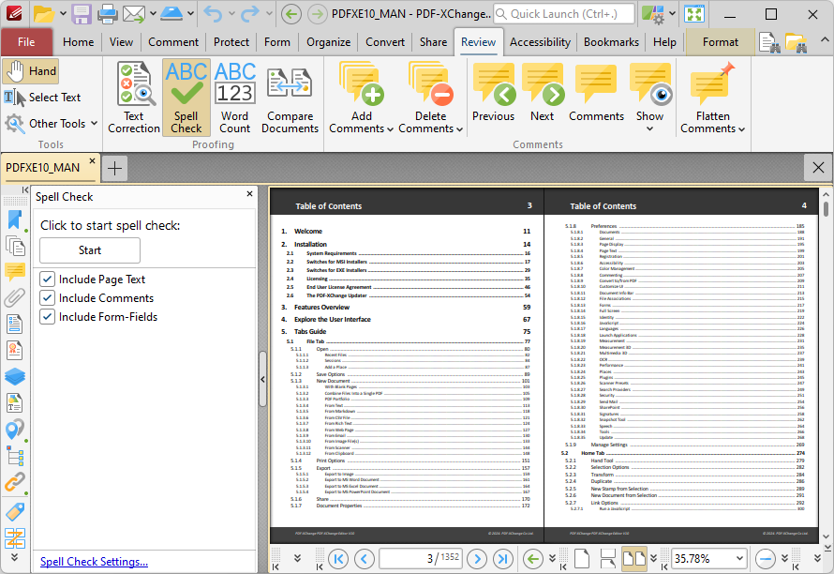
Task: Go to the last page
Action: 502,559
